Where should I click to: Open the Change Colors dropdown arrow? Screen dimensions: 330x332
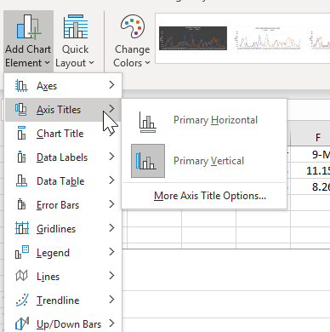(x=147, y=63)
